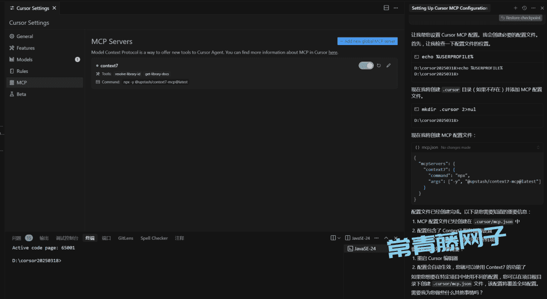Click the context7 server name
The width and height of the screenshot is (547, 299).
pyautogui.click(x=109, y=65)
